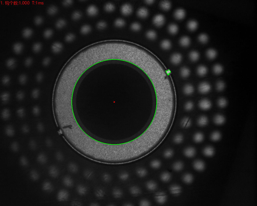257x206 pixels.
Task: Click the T:1ms timing readout
Action: point(38,3)
